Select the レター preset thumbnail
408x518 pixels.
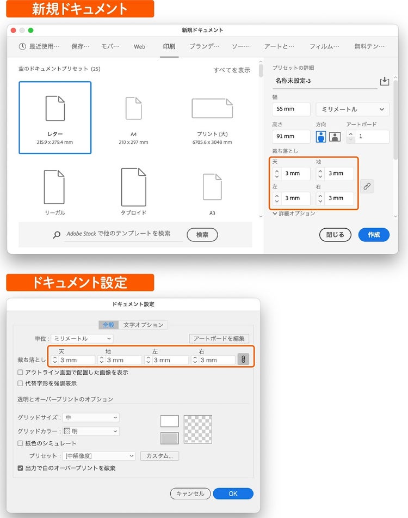tap(55, 118)
